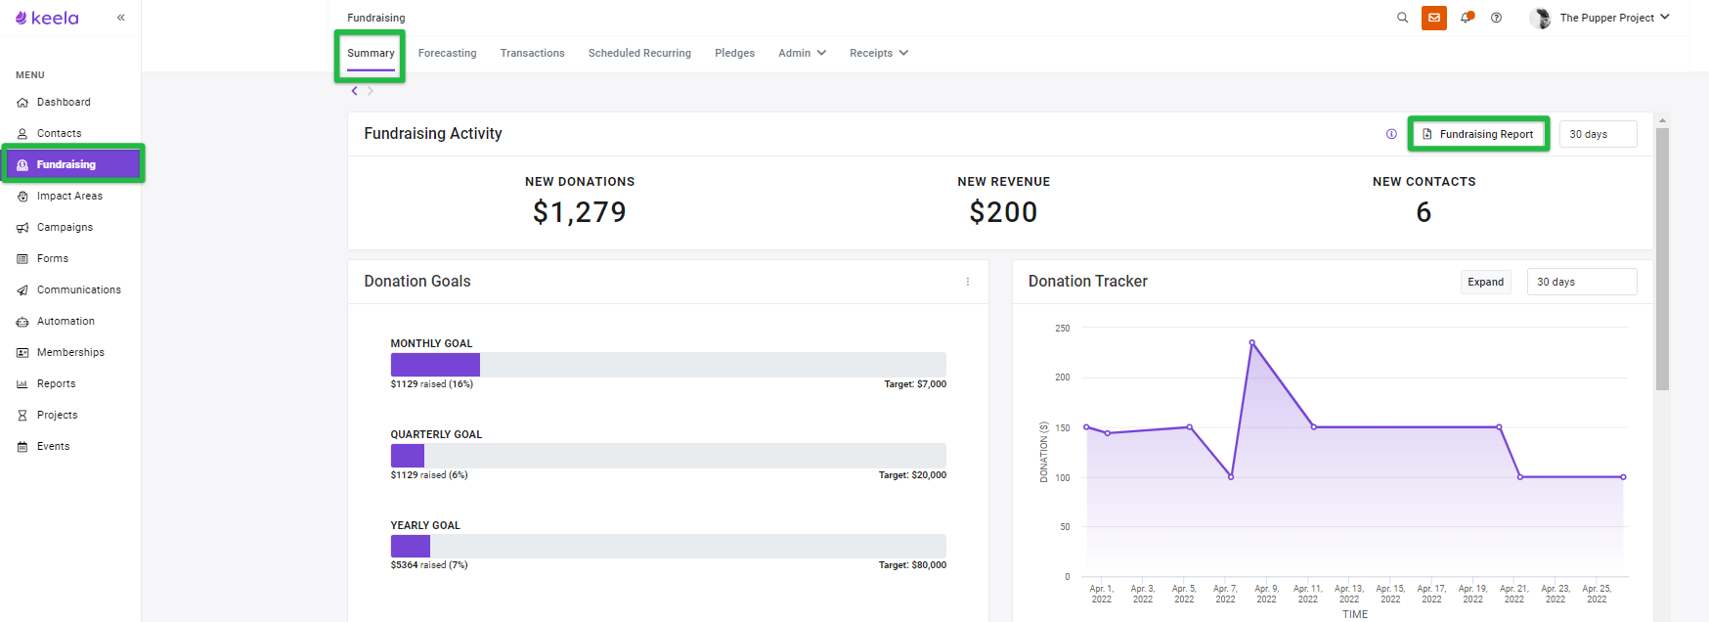Change Fundraising Activity 30 days range

point(1598,134)
